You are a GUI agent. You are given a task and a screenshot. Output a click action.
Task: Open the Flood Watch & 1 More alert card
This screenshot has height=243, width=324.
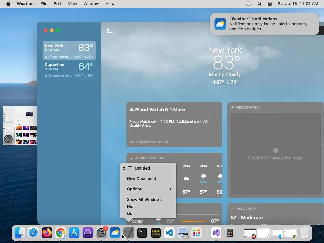(x=174, y=125)
